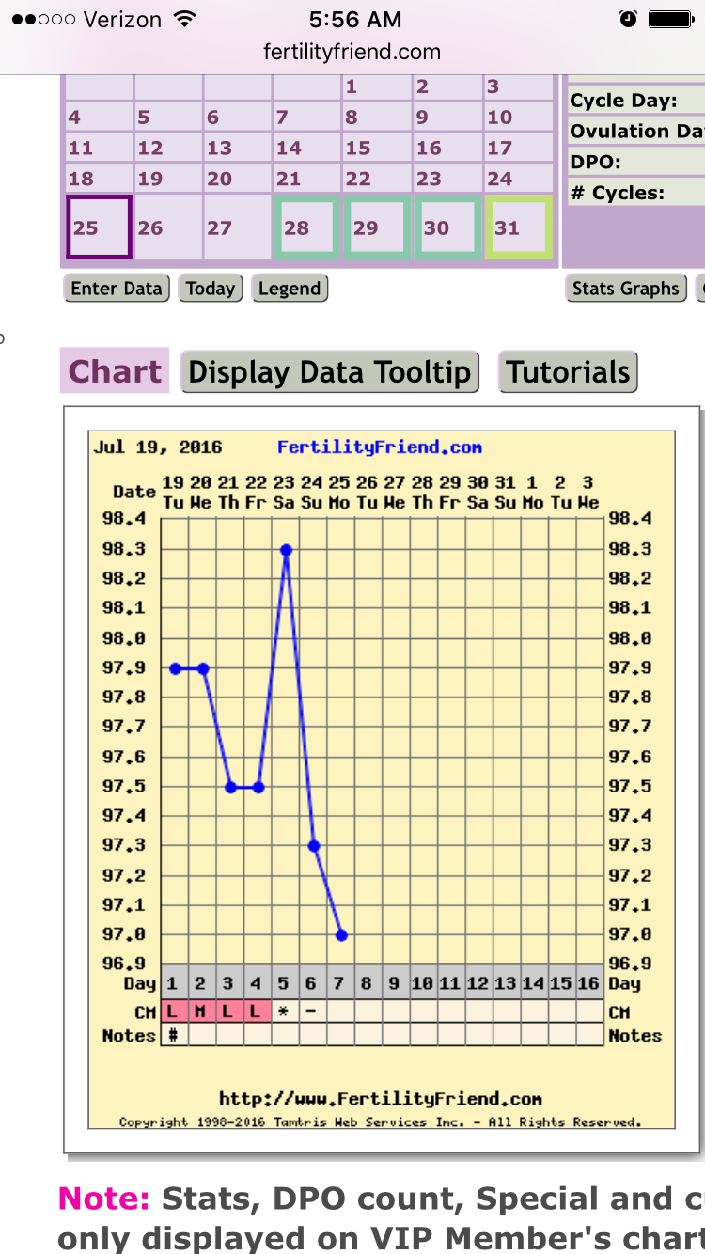Select calendar day 18

click(x=99, y=179)
